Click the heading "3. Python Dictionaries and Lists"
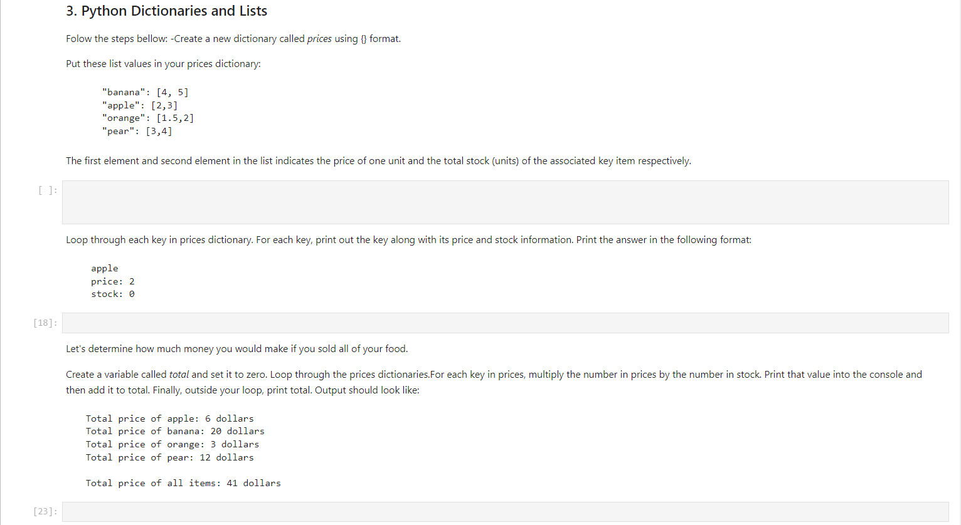The height and width of the screenshot is (525, 961). [166, 11]
